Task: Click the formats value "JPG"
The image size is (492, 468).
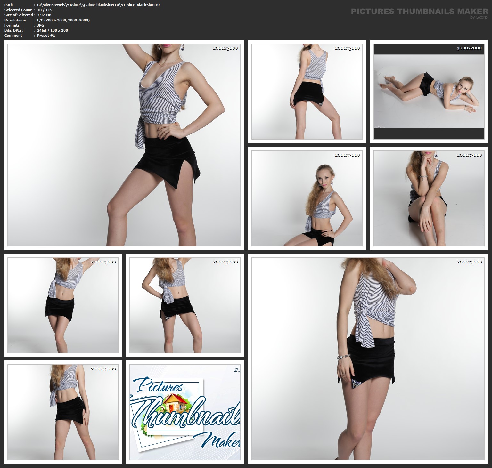Action: click(40, 25)
